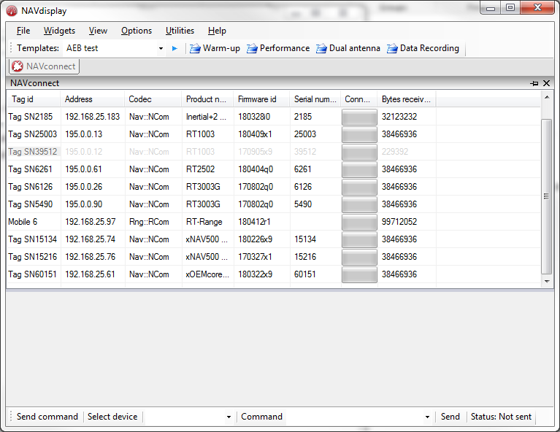This screenshot has width=560, height=432.
Task: Sort by the Address column header
Action: coord(92,99)
